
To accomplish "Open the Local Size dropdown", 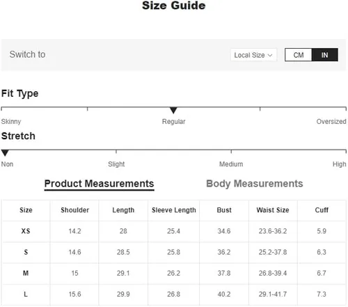I will pyautogui.click(x=253, y=55).
